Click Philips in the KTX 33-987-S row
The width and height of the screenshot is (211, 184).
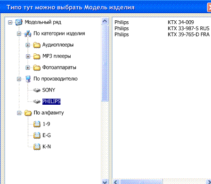point(122,28)
